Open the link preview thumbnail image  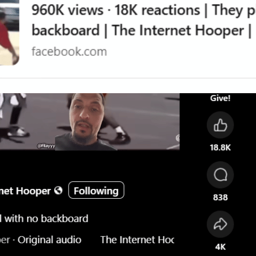tap(10, 32)
